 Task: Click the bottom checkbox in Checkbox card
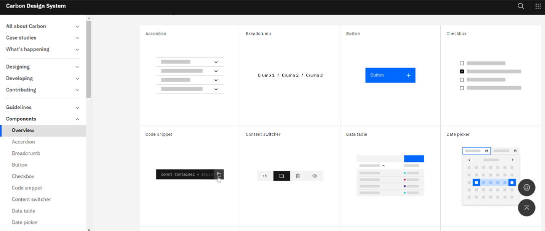(x=462, y=88)
